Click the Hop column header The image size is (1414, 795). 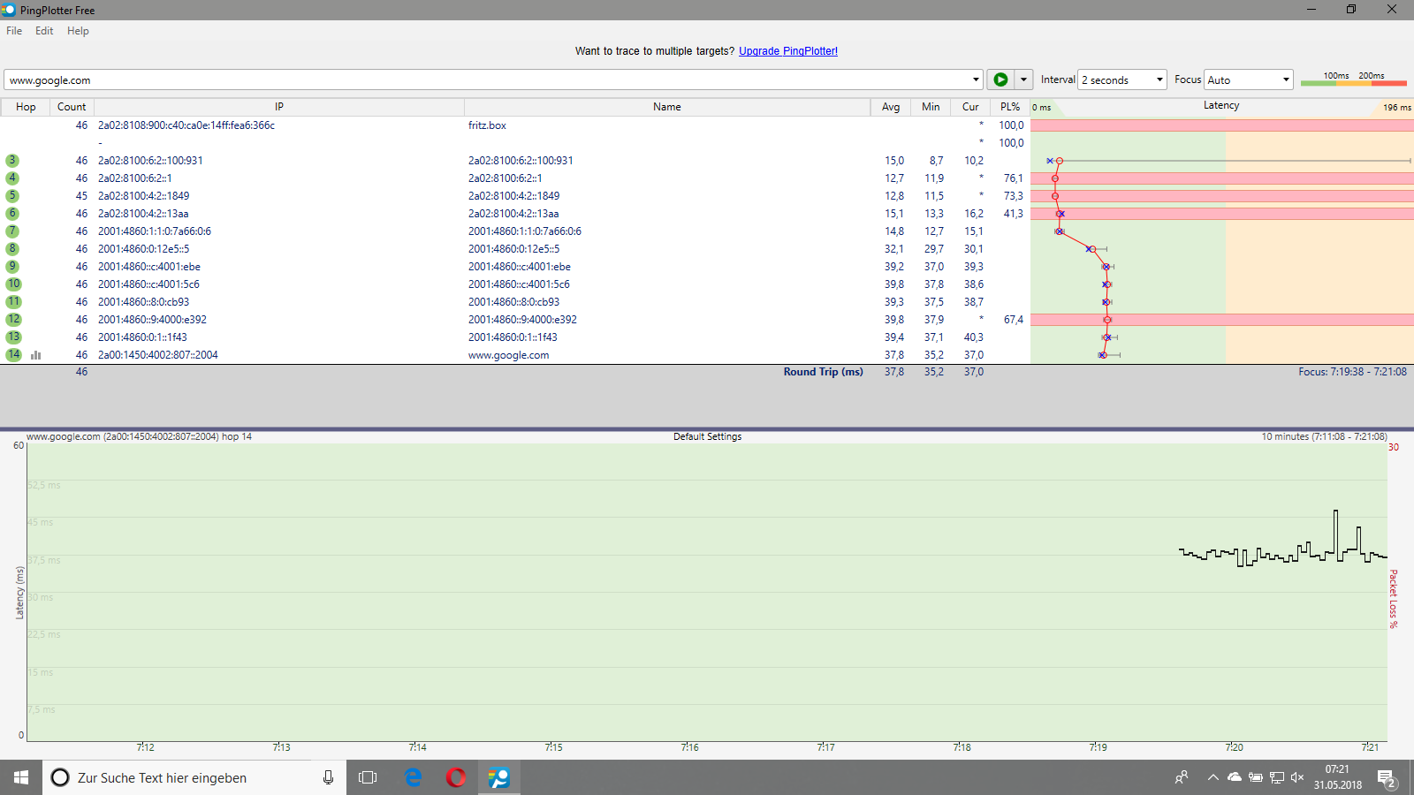click(26, 107)
